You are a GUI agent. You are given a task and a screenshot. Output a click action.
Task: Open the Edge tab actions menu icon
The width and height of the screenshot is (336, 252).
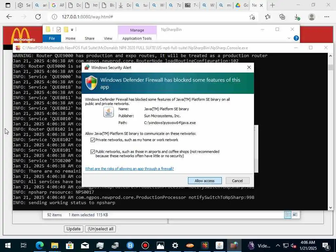click(x=8, y=5)
